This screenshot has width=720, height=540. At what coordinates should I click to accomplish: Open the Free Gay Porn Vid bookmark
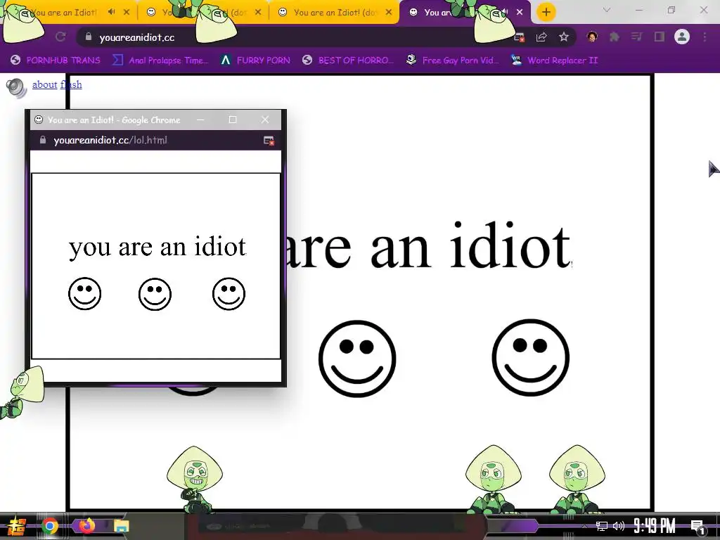pyautogui.click(x=453, y=60)
